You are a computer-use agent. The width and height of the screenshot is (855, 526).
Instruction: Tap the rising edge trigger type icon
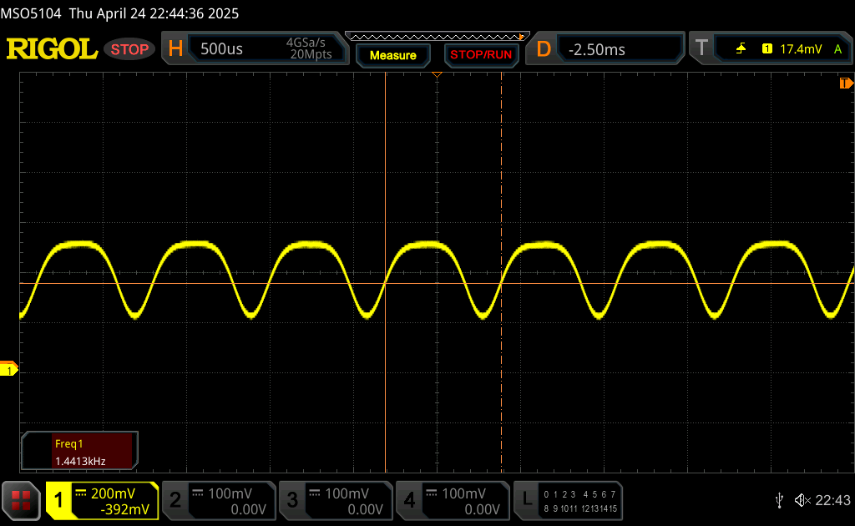pos(741,49)
